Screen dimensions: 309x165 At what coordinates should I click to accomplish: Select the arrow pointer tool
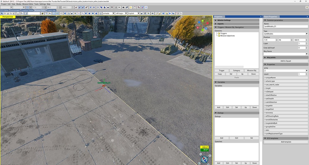coord(2,13)
